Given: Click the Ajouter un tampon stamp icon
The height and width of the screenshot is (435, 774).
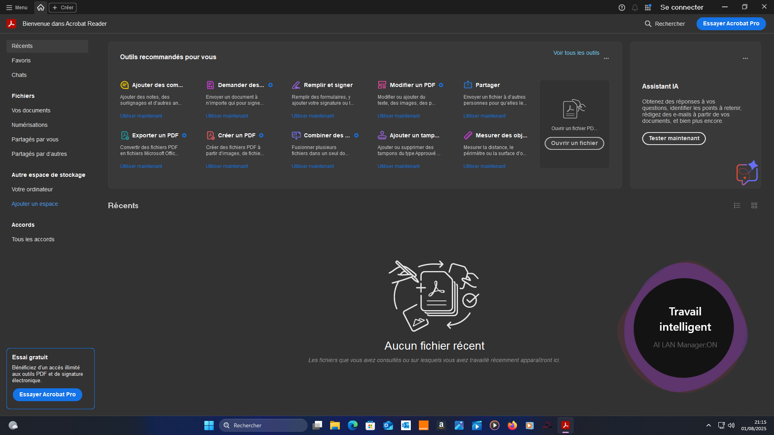Looking at the screenshot, I should (x=382, y=135).
